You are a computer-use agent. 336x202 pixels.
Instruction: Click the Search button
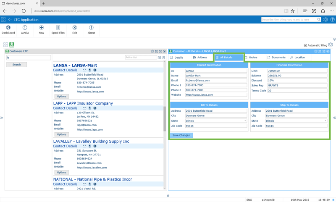(x=17, y=65)
